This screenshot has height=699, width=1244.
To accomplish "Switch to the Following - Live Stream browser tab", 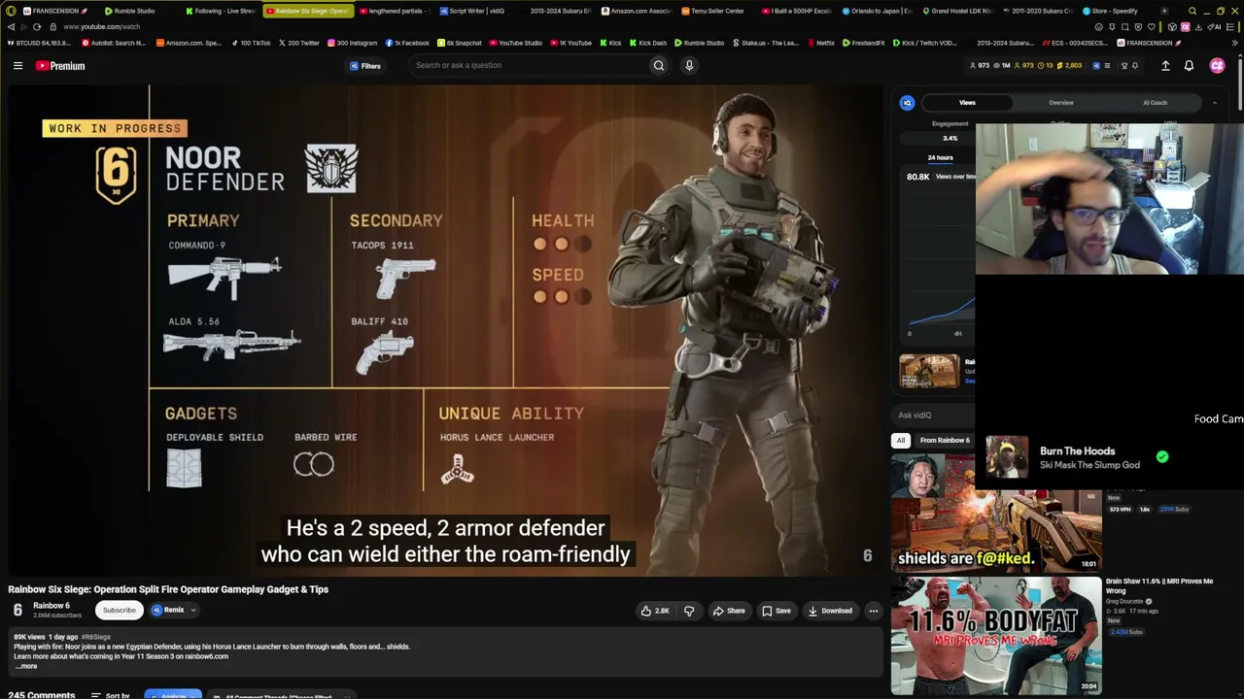I will [x=219, y=11].
